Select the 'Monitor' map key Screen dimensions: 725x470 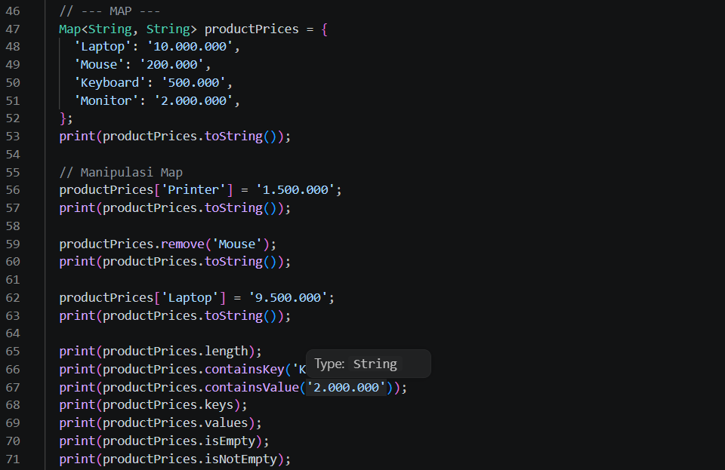[106, 100]
